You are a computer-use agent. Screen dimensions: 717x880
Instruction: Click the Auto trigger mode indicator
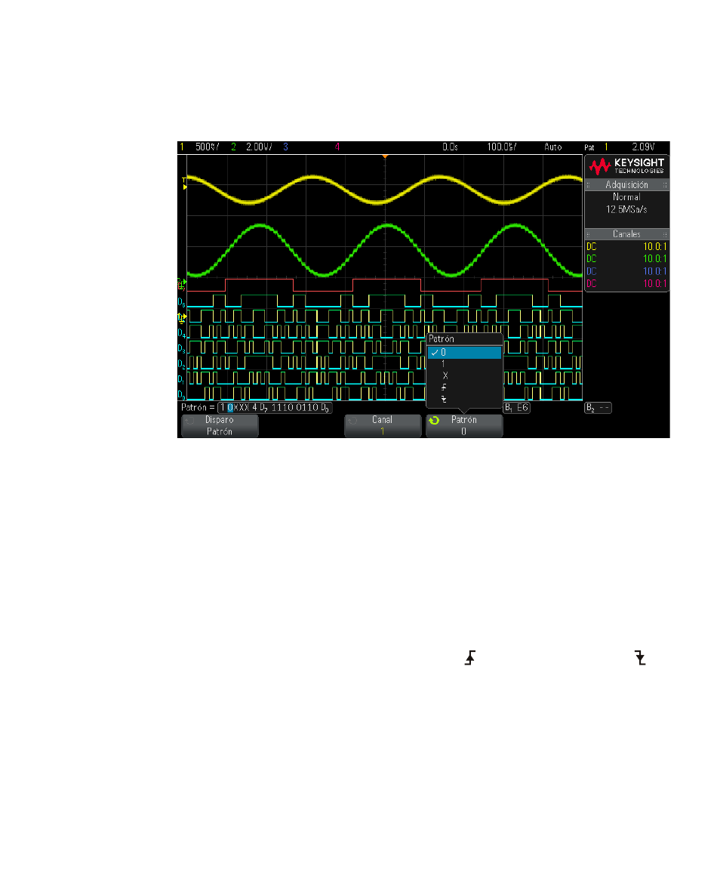coord(552,147)
